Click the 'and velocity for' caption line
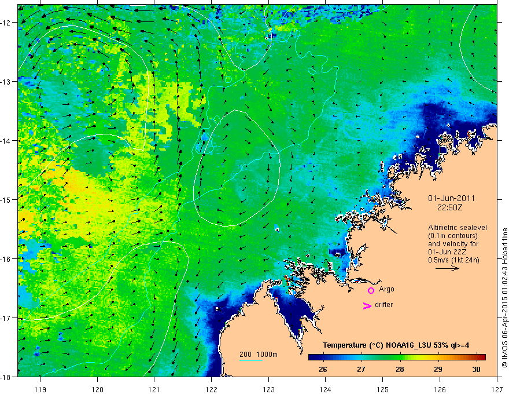 453,244
